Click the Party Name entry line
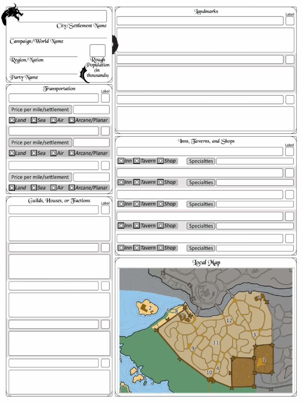This screenshot has width=302, height=403. coord(43,72)
